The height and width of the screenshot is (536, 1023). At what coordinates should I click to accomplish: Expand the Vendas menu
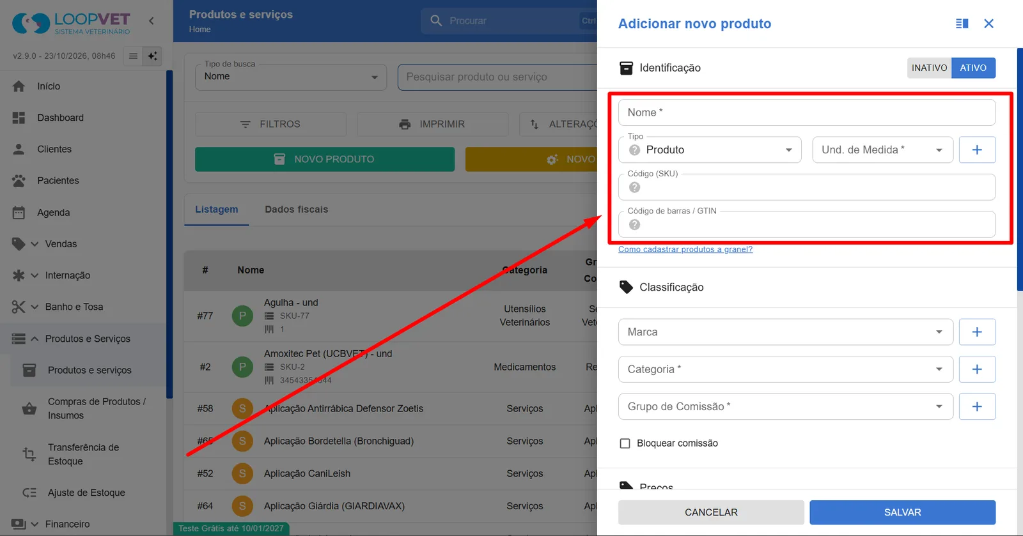pyautogui.click(x=61, y=244)
